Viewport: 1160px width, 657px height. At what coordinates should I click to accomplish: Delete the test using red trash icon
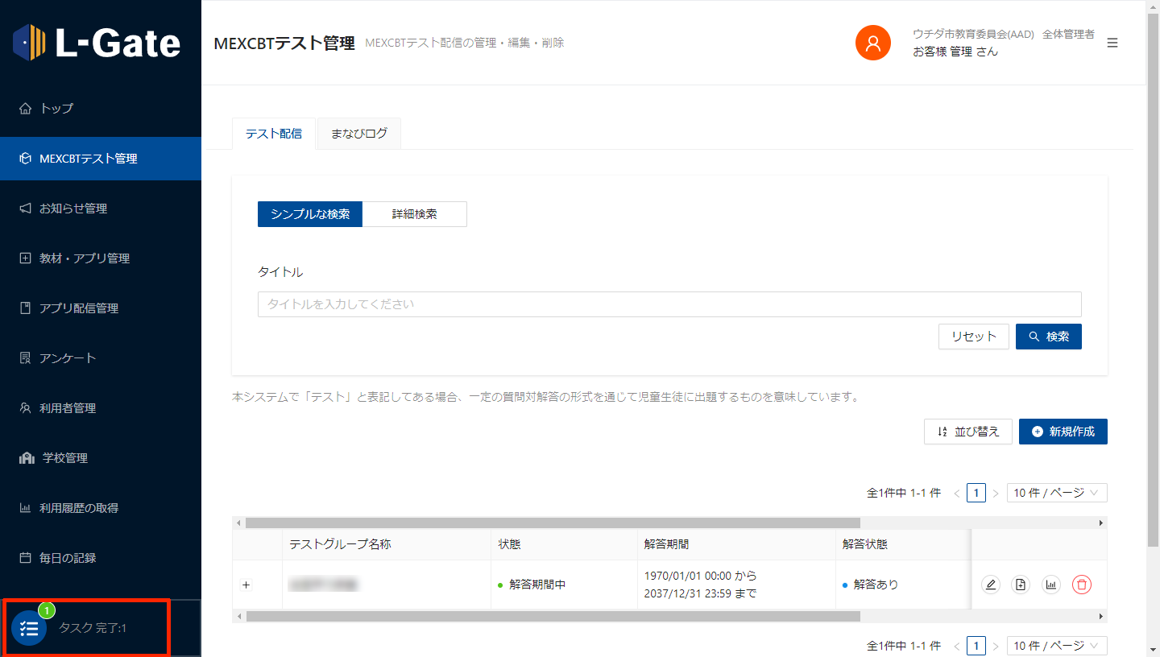[x=1082, y=585]
